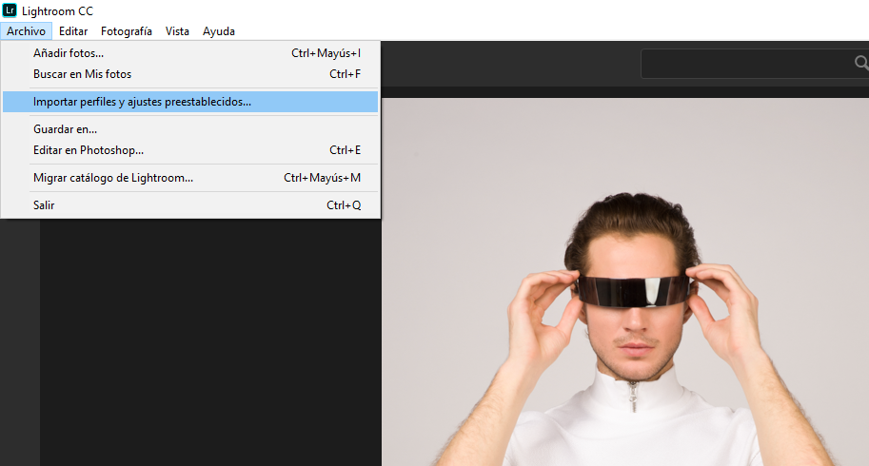The image size is (869, 466).
Task: Click the Lightroom CC window title text
Action: 57,10
